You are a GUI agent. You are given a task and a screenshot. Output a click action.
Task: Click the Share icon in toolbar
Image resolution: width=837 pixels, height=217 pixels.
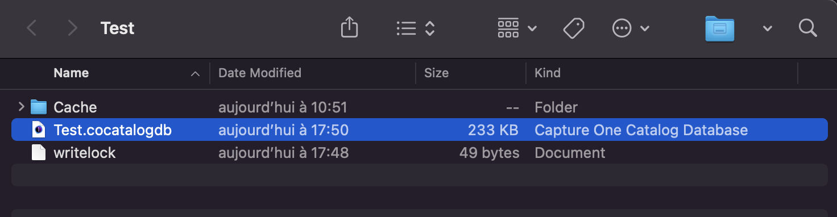click(x=349, y=27)
